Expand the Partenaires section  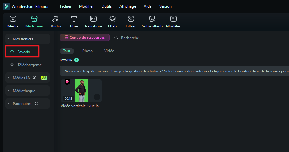[x=8, y=104]
